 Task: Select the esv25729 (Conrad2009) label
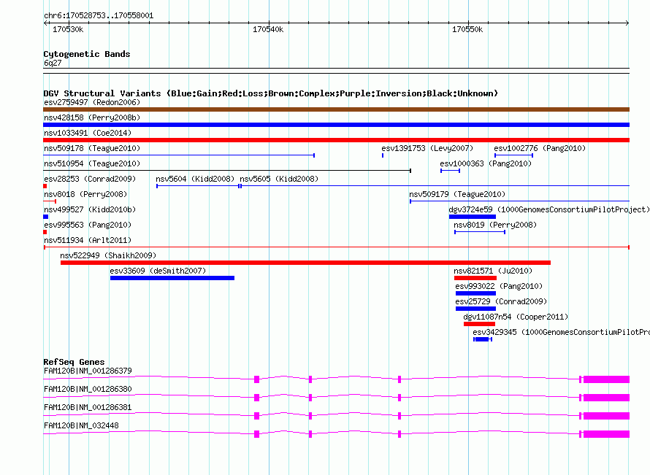[501, 301]
